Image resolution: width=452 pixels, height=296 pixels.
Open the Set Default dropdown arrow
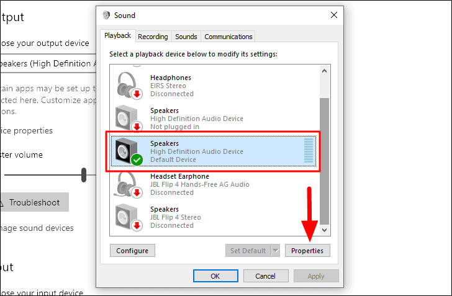coord(276,251)
